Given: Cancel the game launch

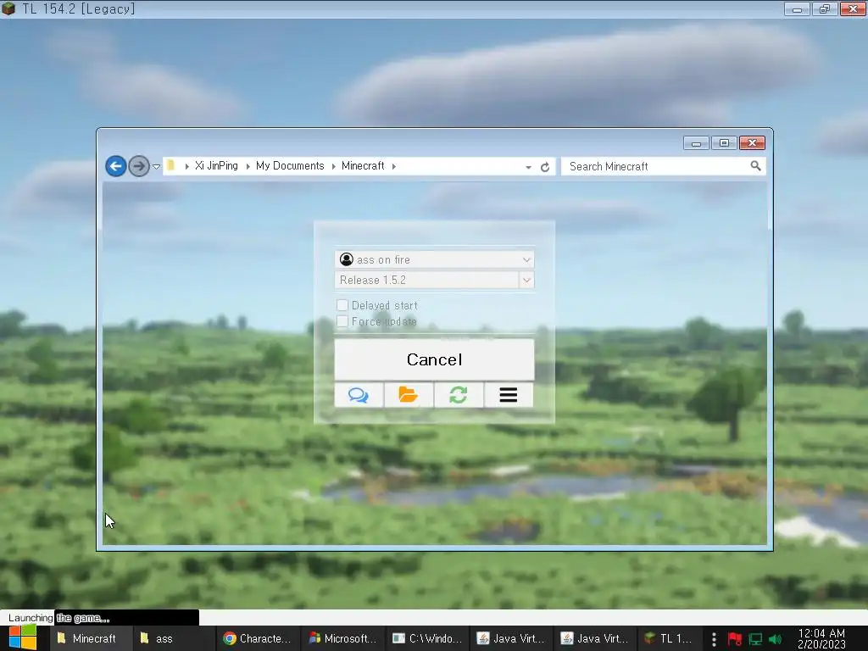Looking at the screenshot, I should pyautogui.click(x=435, y=359).
